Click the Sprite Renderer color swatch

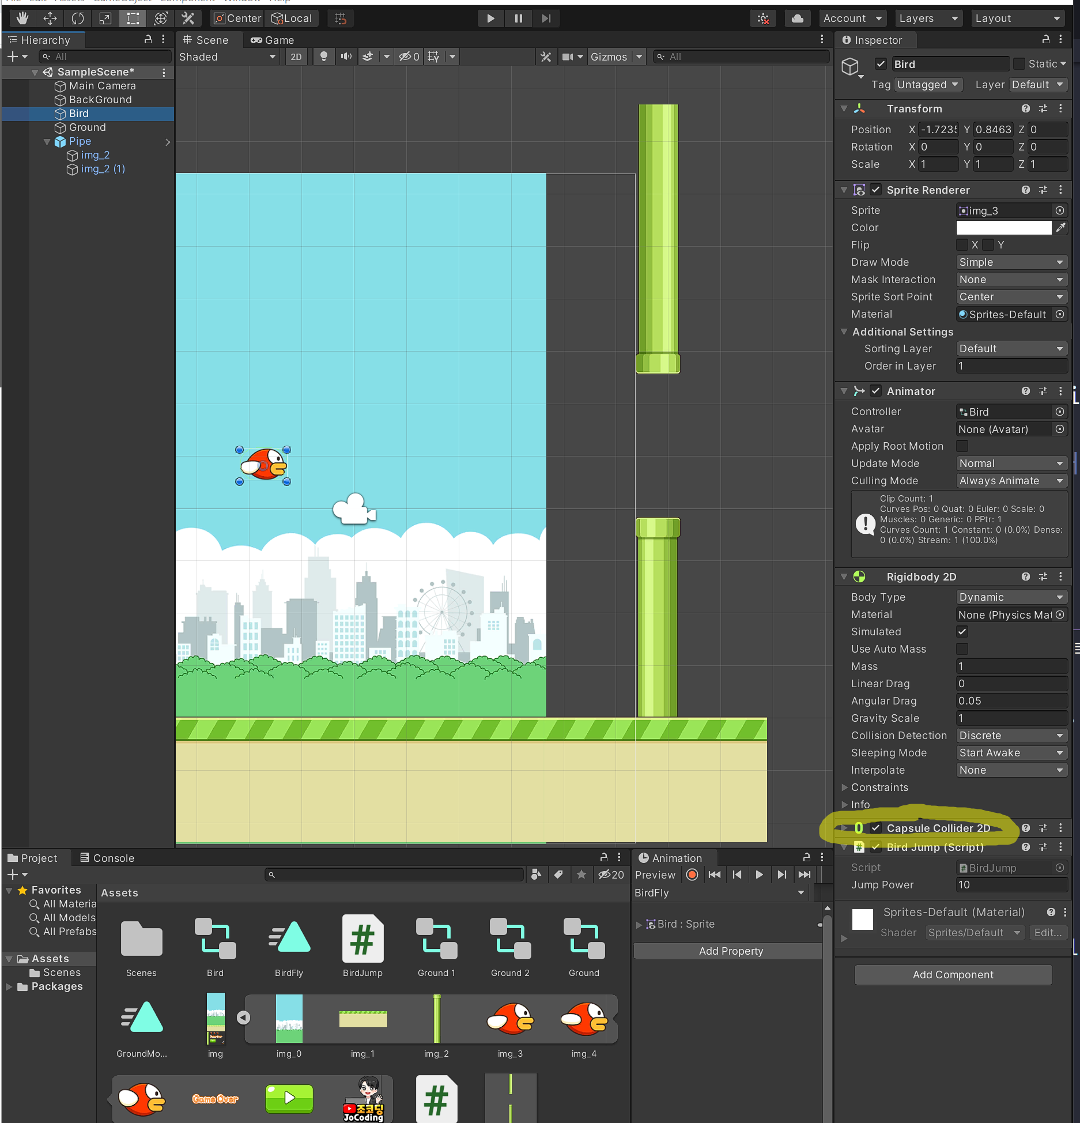[x=1003, y=228]
